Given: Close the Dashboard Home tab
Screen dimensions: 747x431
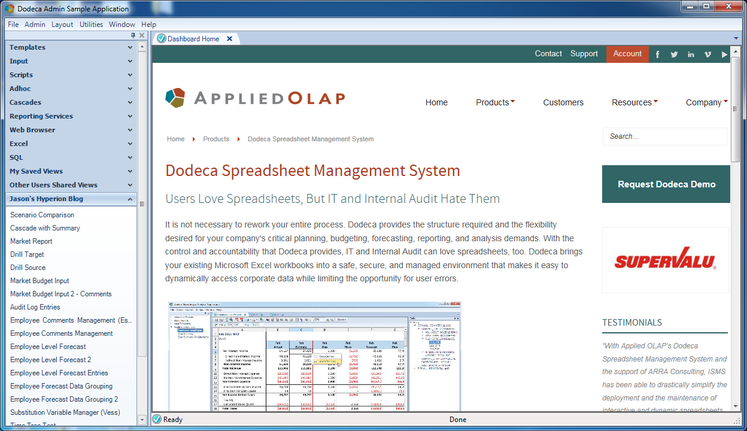Looking at the screenshot, I should pos(230,39).
